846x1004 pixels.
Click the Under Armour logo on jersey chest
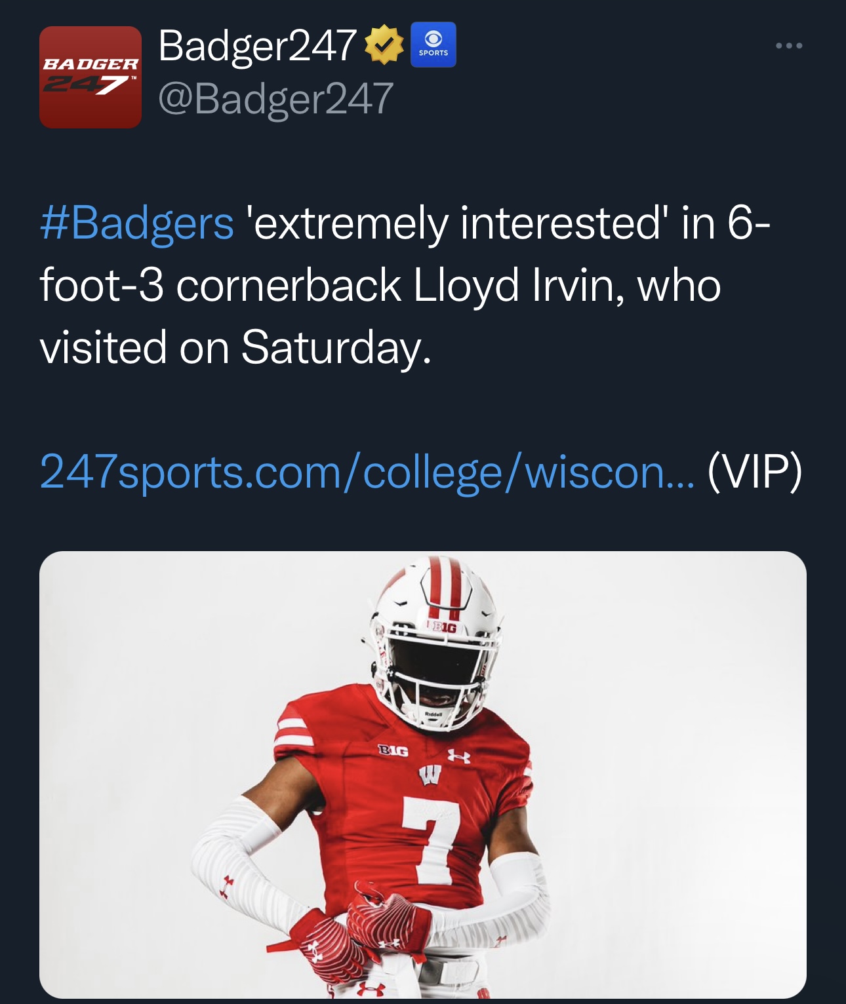click(458, 756)
